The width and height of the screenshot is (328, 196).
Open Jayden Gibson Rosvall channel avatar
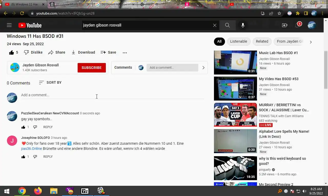15,67
